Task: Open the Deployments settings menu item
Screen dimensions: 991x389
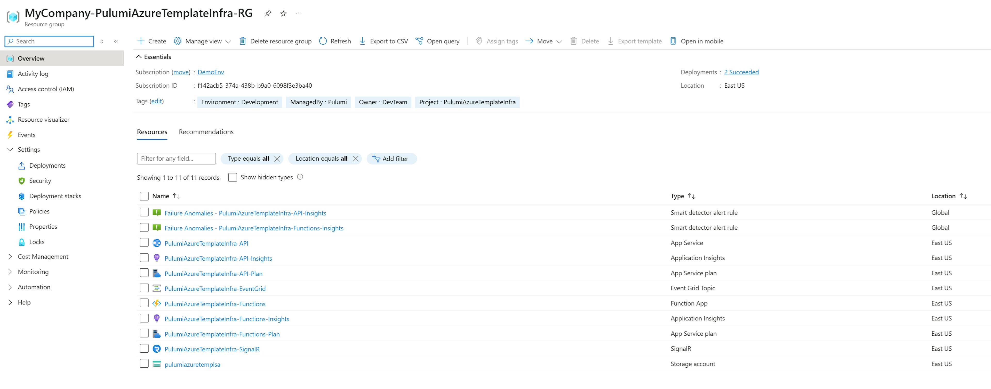Action: (x=47, y=165)
